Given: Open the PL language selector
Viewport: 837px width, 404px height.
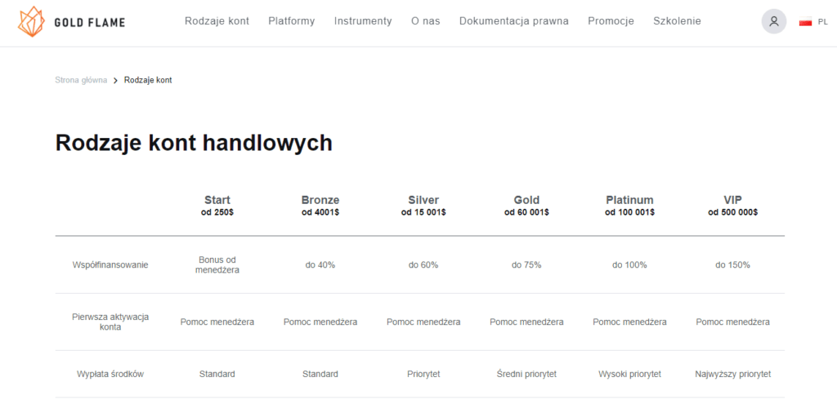Looking at the screenshot, I should pyautogui.click(x=822, y=22).
